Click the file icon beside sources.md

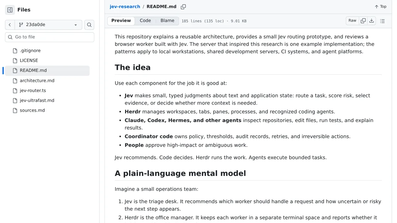pyautogui.click(x=15, y=110)
